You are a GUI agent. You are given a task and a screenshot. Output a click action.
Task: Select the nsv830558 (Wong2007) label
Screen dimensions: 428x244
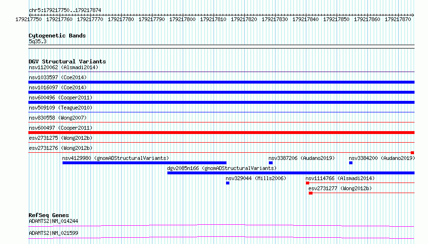tap(58, 118)
